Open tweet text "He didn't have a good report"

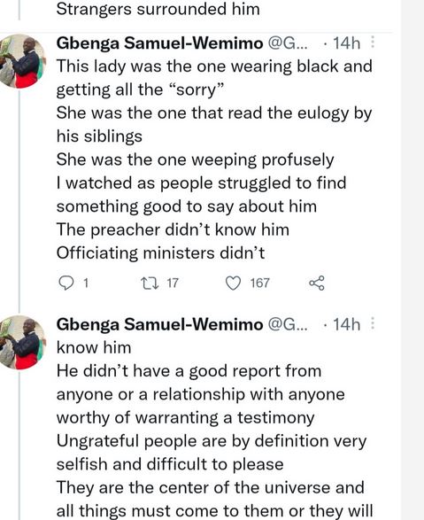tap(189, 371)
